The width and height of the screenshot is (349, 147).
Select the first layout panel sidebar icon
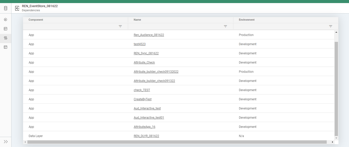tap(6, 29)
